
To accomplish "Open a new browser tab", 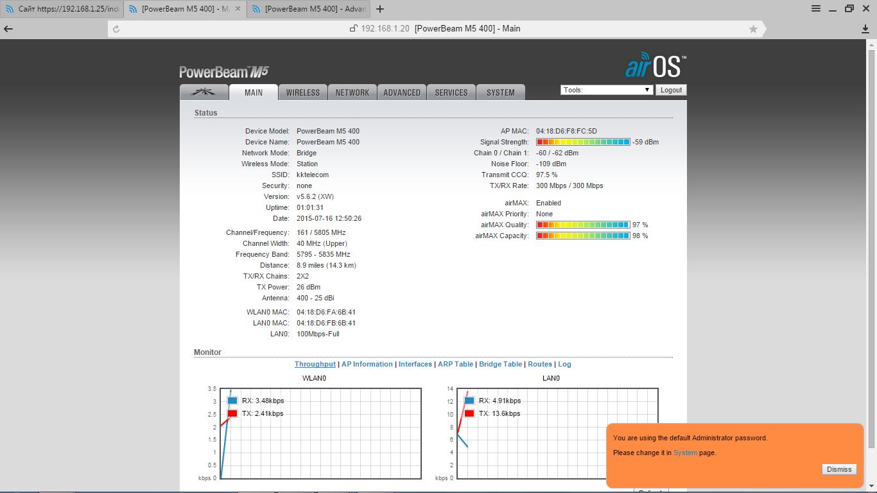I will [380, 9].
